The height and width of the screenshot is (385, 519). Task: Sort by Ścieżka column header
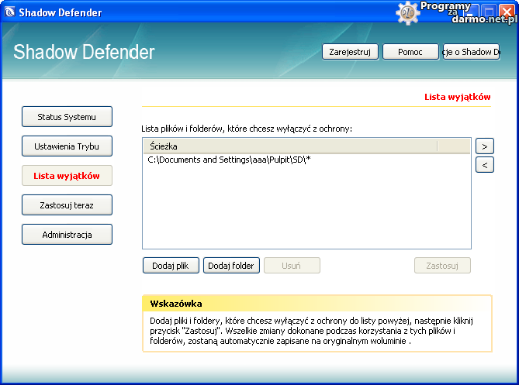289,146
